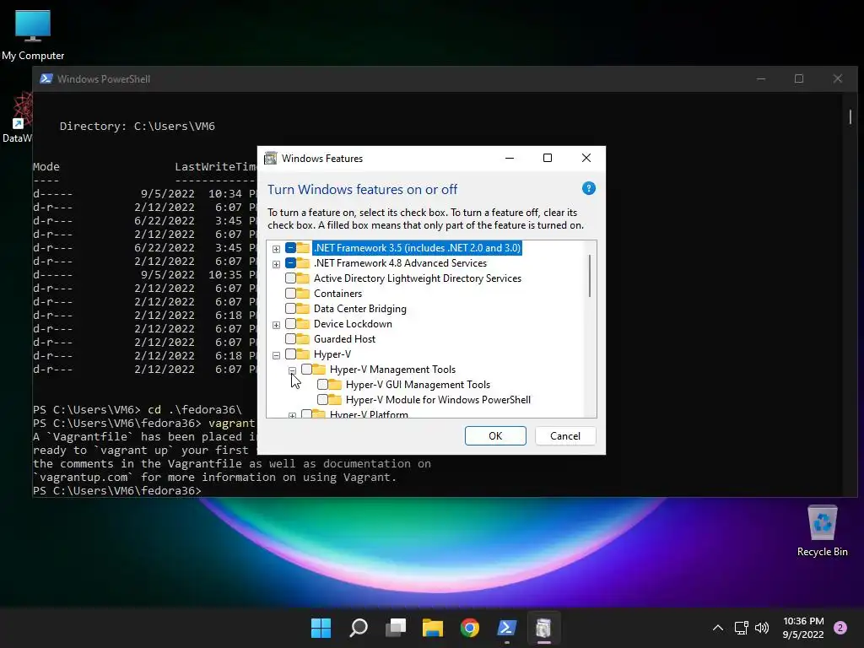Check Hyper-V GUI Management Tools checkbox

pyautogui.click(x=322, y=385)
